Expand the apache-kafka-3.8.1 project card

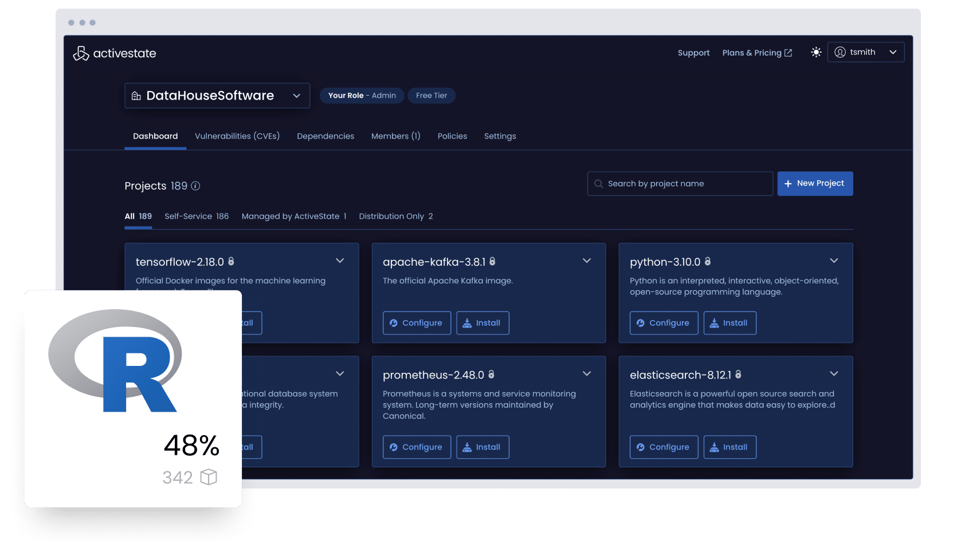click(x=587, y=261)
